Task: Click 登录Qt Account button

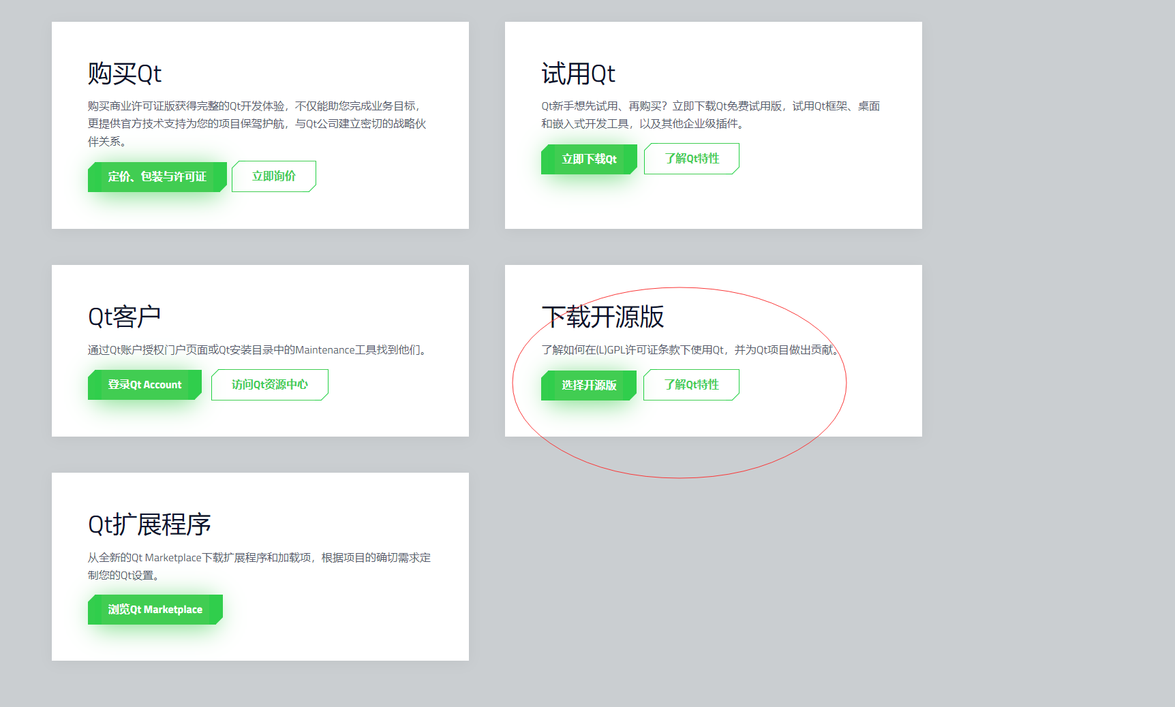Action: tap(144, 385)
